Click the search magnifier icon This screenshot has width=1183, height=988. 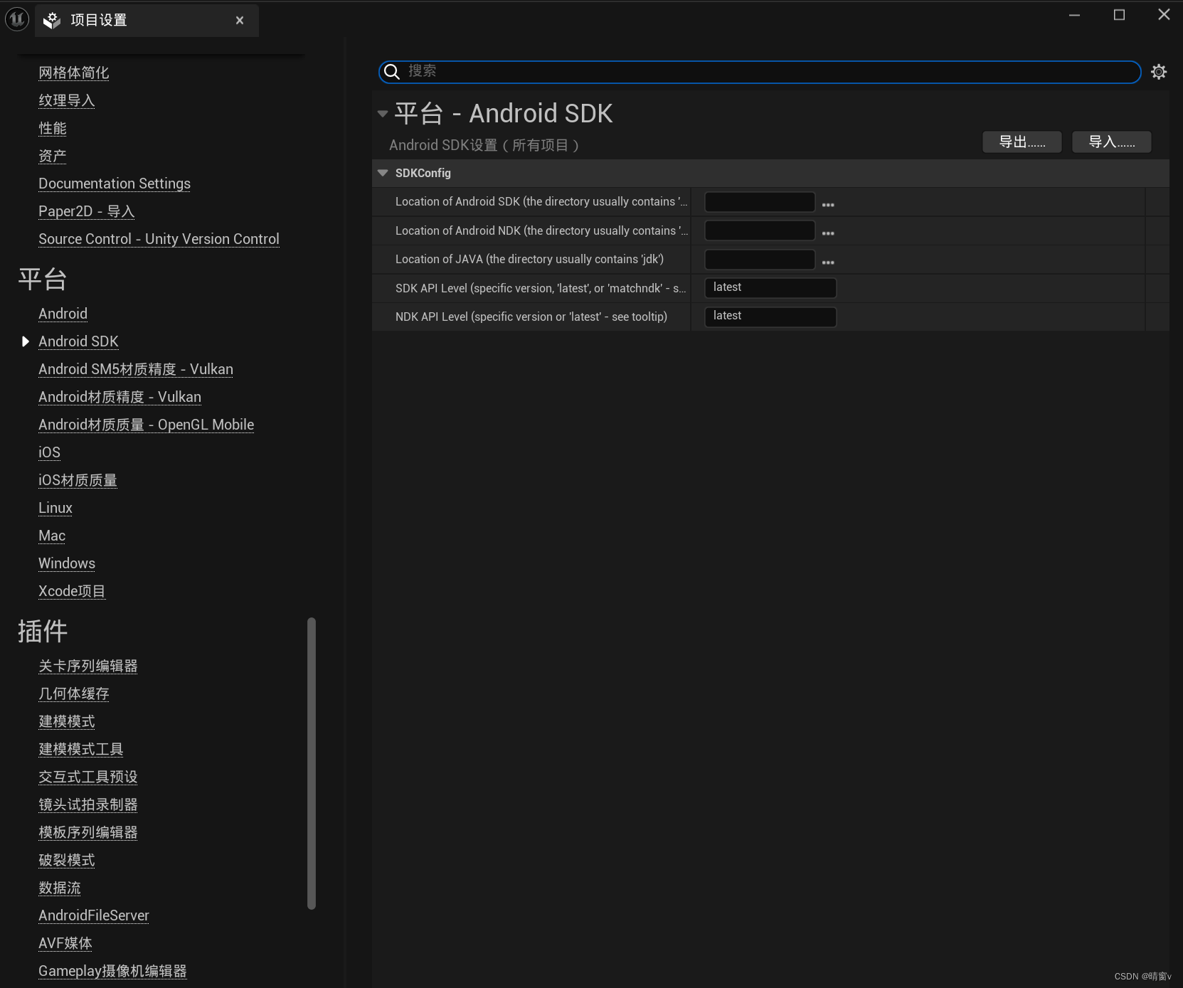pos(392,72)
